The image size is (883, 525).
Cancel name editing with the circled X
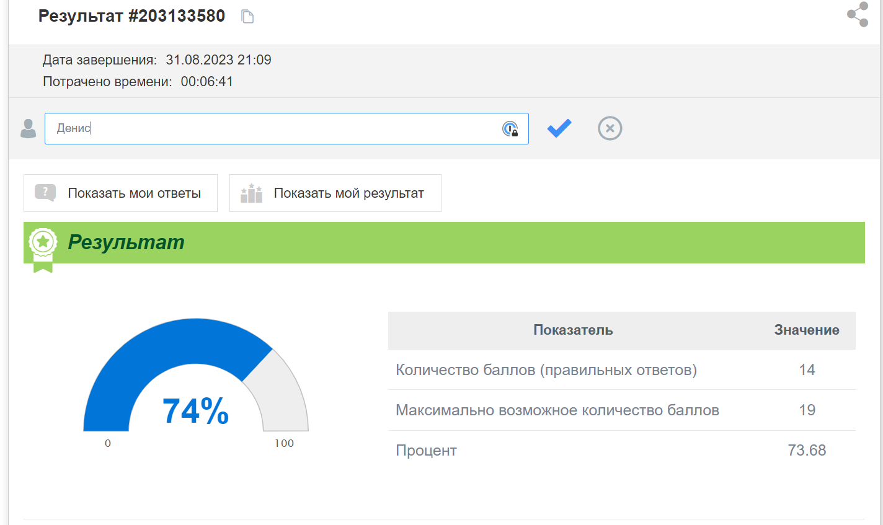coord(610,128)
